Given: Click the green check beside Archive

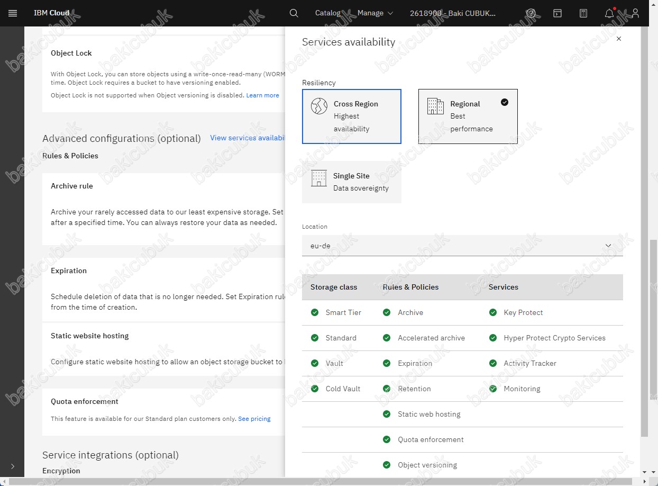Looking at the screenshot, I should point(387,312).
